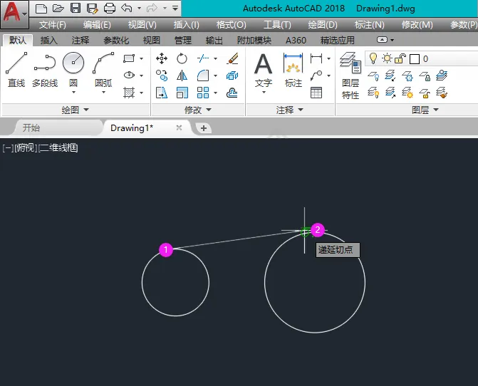Insert a Table from annotation panel
The height and width of the screenshot is (386, 478).
316,93
